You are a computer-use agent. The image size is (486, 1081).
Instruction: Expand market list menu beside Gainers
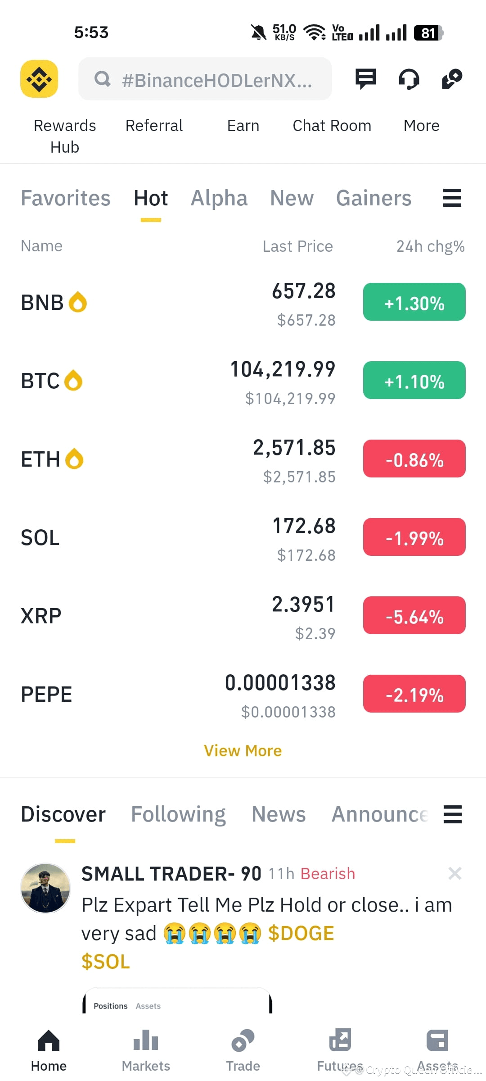tap(452, 198)
